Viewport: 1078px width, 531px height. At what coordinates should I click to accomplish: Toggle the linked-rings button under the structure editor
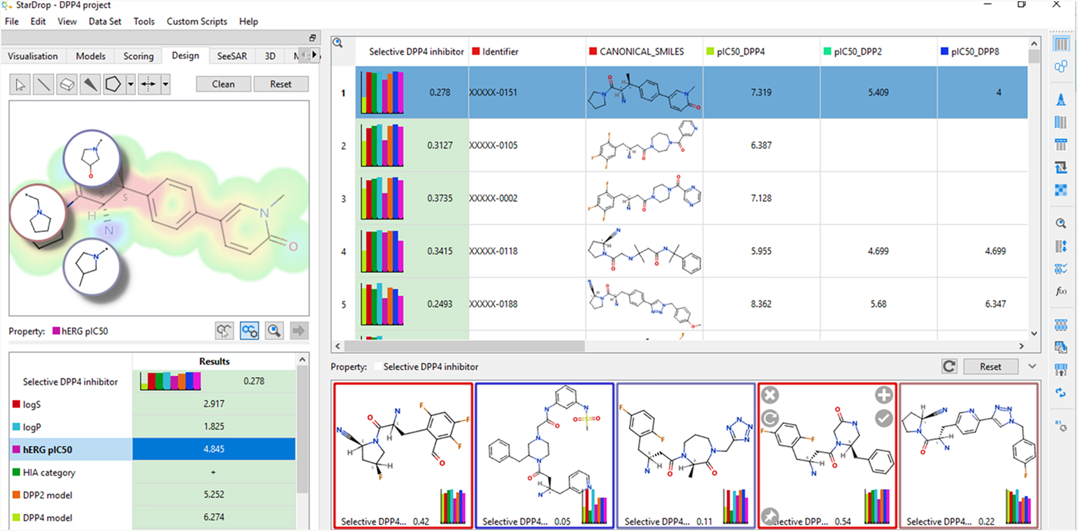point(249,330)
